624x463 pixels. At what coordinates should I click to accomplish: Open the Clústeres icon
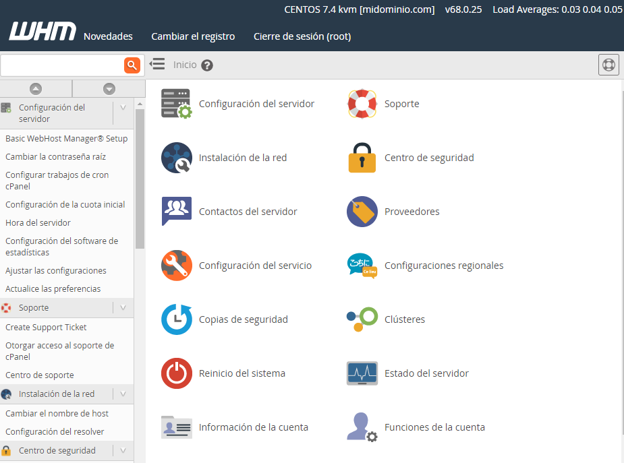click(x=362, y=319)
